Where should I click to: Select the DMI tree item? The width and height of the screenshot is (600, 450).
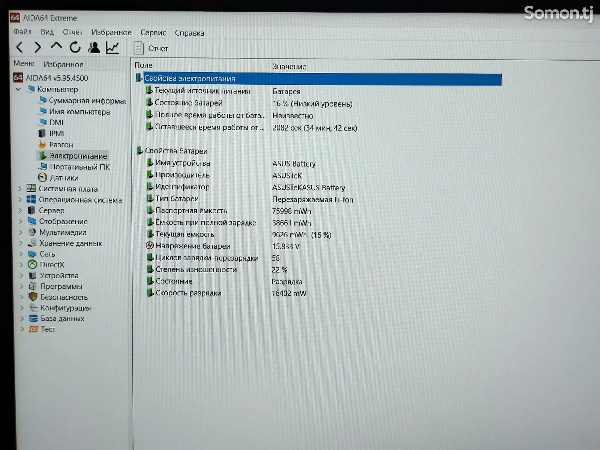[x=56, y=123]
